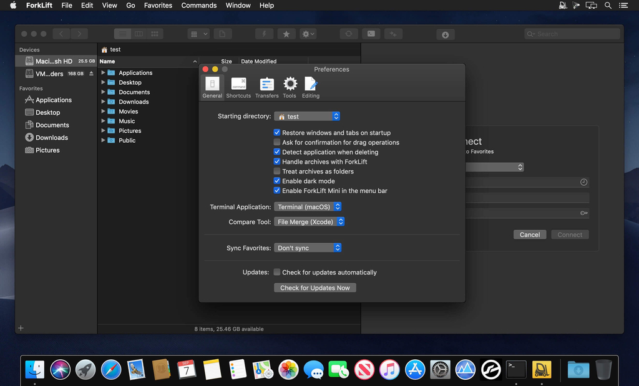The width and height of the screenshot is (639, 386).
Task: Click the Cancel button in the connect panel
Action: (530, 235)
